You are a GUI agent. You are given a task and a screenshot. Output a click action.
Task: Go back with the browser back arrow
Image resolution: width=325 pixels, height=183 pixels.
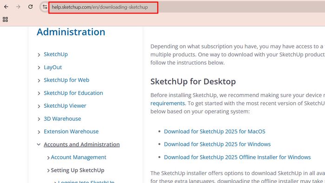click(6, 7)
